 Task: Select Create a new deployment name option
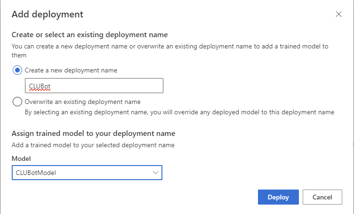(x=17, y=70)
